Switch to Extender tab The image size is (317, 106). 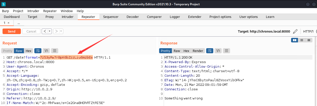pos(195,17)
